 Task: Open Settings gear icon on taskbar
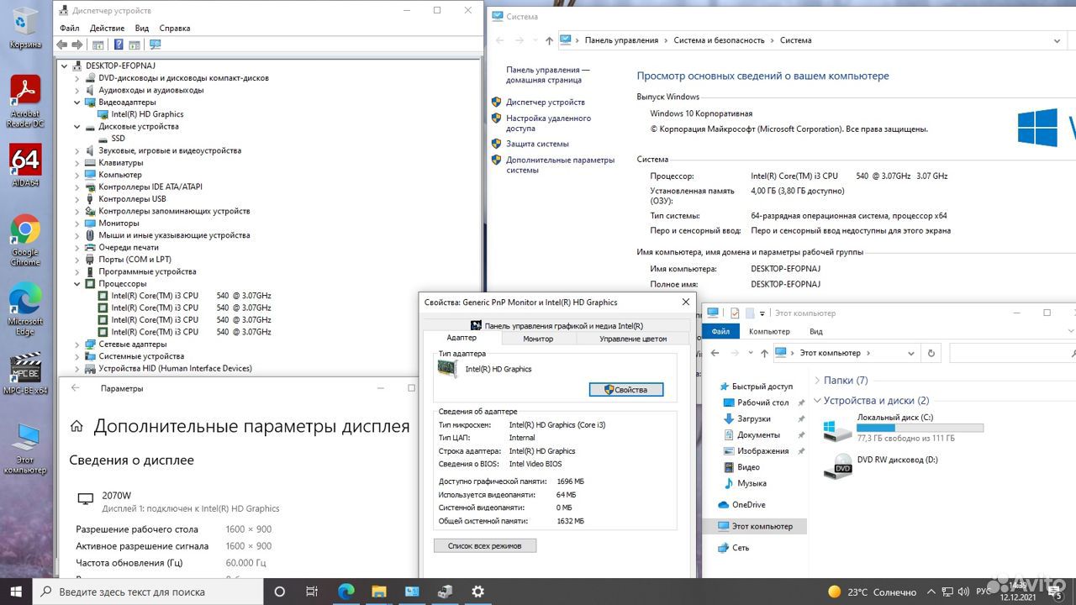[x=477, y=592]
